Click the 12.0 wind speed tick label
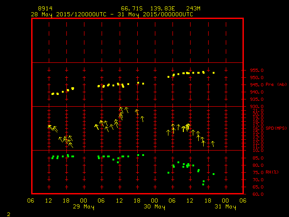289x217 pixels. click(x=258, y=143)
